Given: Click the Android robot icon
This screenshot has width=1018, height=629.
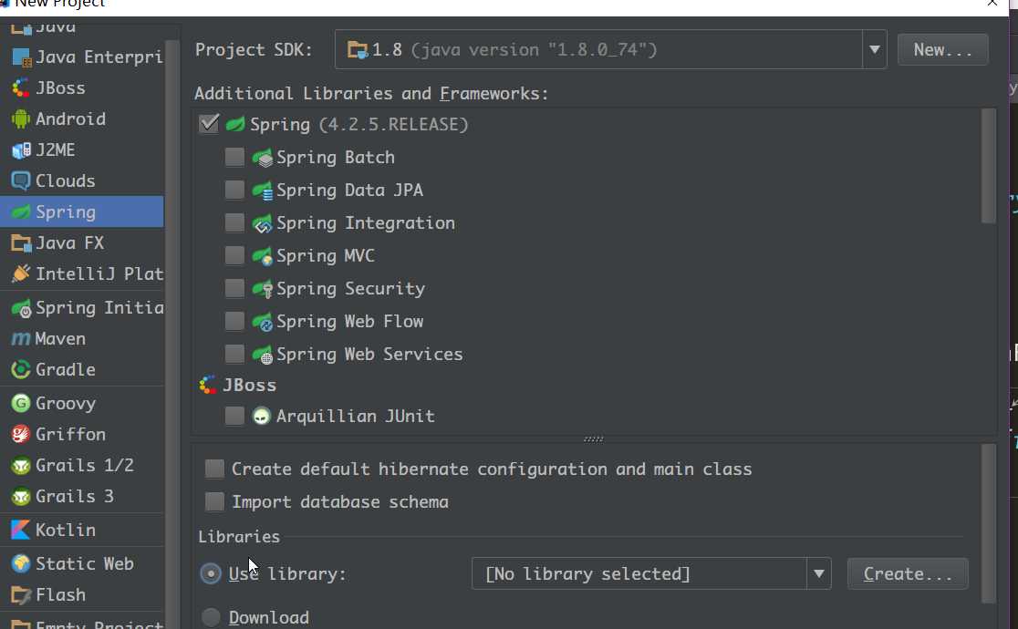Looking at the screenshot, I should coord(21,119).
